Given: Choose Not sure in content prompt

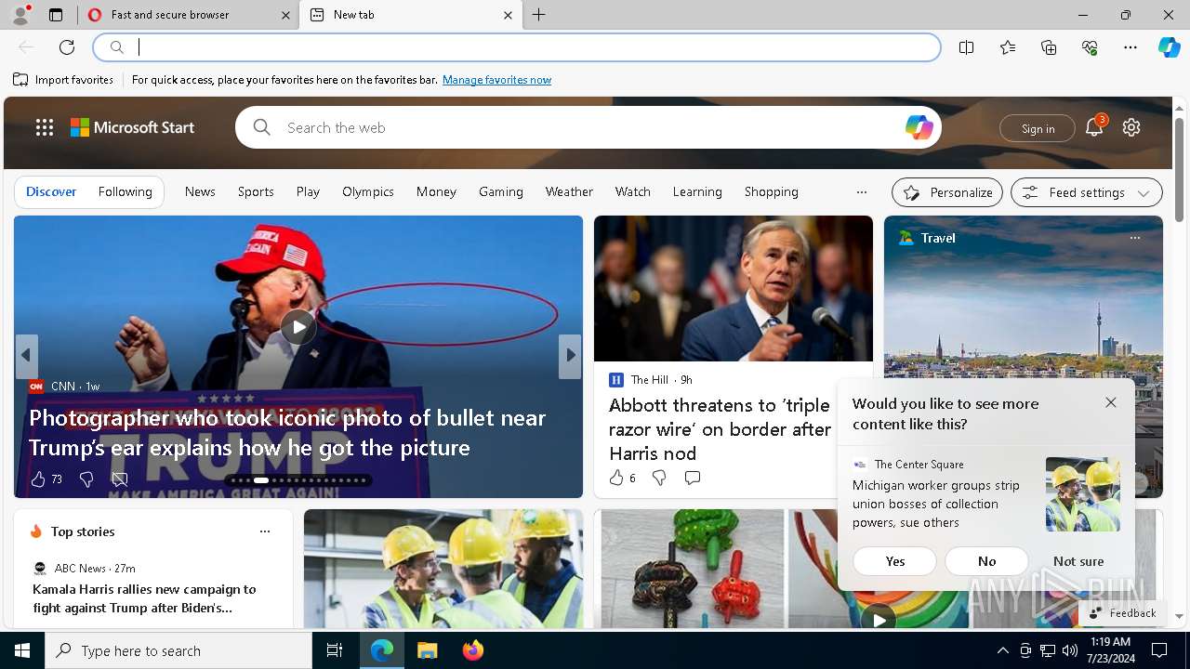Looking at the screenshot, I should click(x=1078, y=561).
